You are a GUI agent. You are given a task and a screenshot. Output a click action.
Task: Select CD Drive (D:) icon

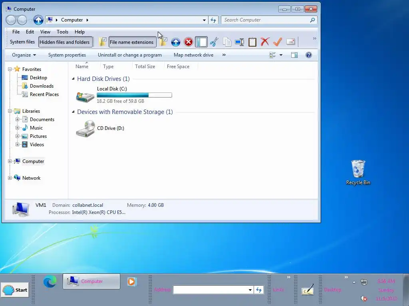tap(85, 128)
